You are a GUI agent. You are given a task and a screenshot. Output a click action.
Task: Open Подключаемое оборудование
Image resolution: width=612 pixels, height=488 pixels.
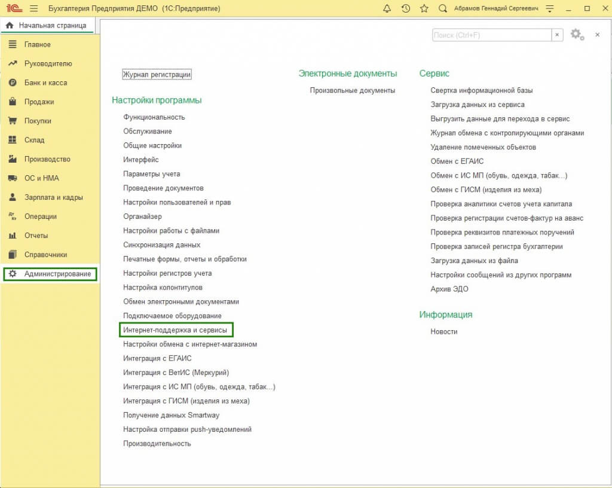[x=172, y=316]
